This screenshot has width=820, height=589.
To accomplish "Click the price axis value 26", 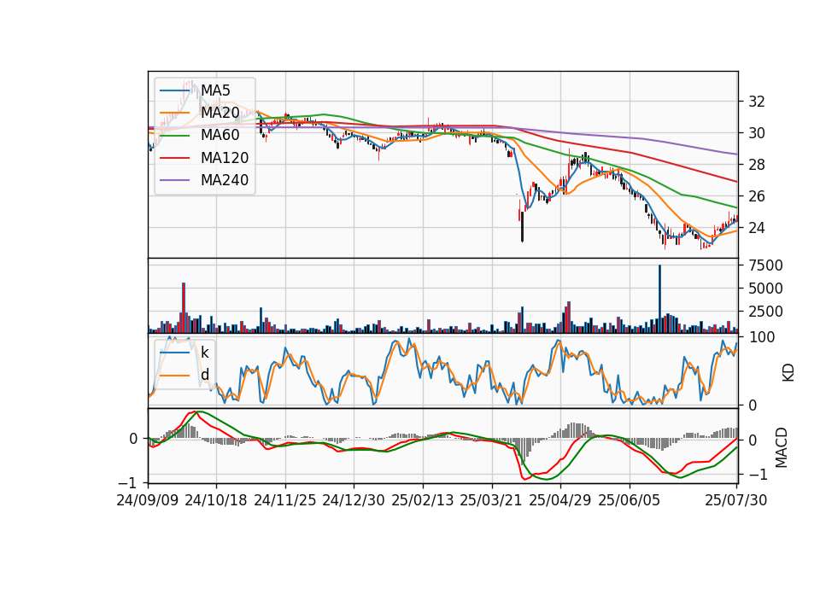I will pyautogui.click(x=757, y=196).
